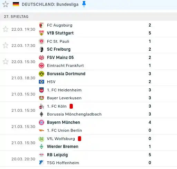Click the red card beside VfL Wolfsburg
Image resolution: width=177 pixels, height=169 pixels.
coord(80,139)
